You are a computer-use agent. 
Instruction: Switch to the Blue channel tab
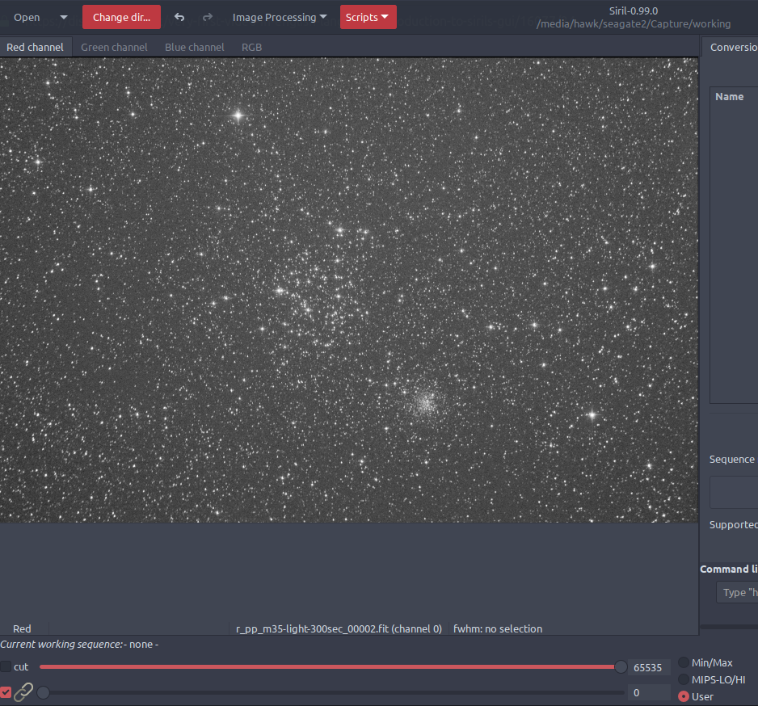194,47
